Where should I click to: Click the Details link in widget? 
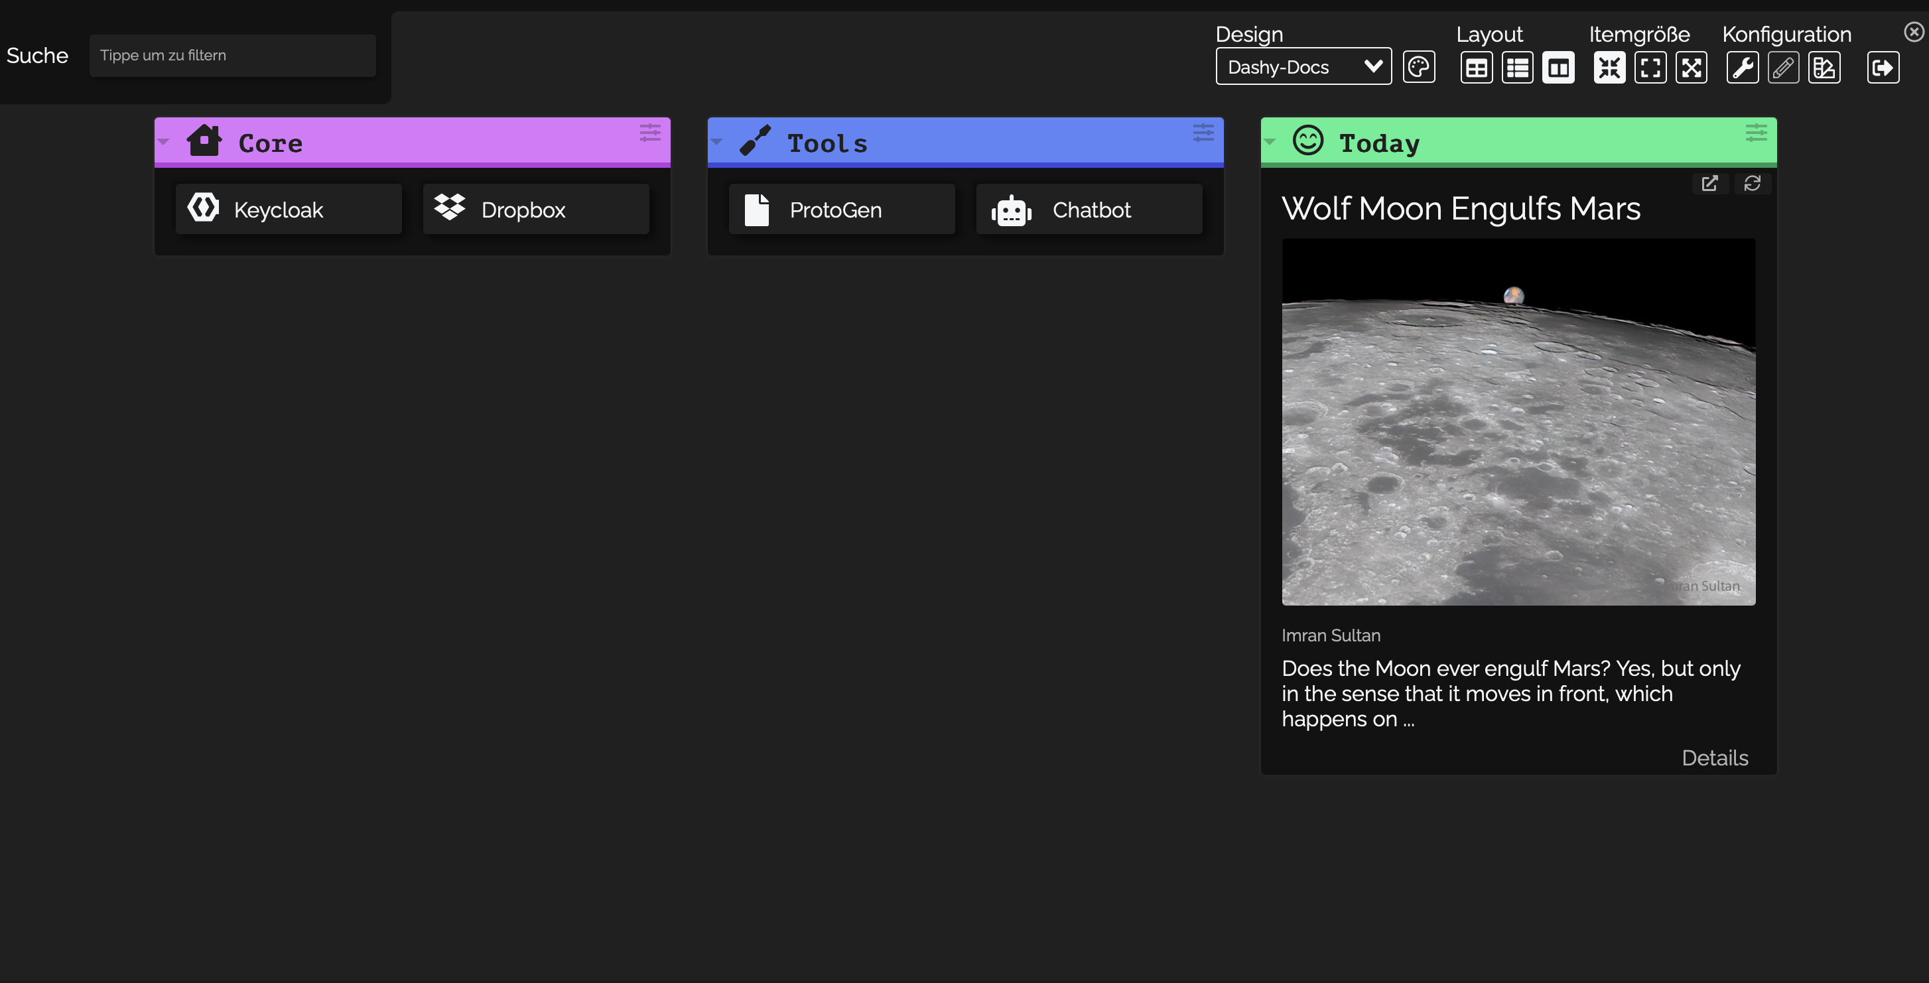[x=1714, y=757]
